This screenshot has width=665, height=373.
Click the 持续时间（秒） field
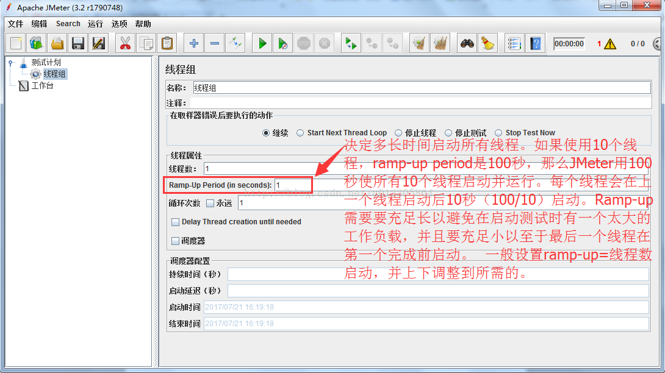coord(438,274)
